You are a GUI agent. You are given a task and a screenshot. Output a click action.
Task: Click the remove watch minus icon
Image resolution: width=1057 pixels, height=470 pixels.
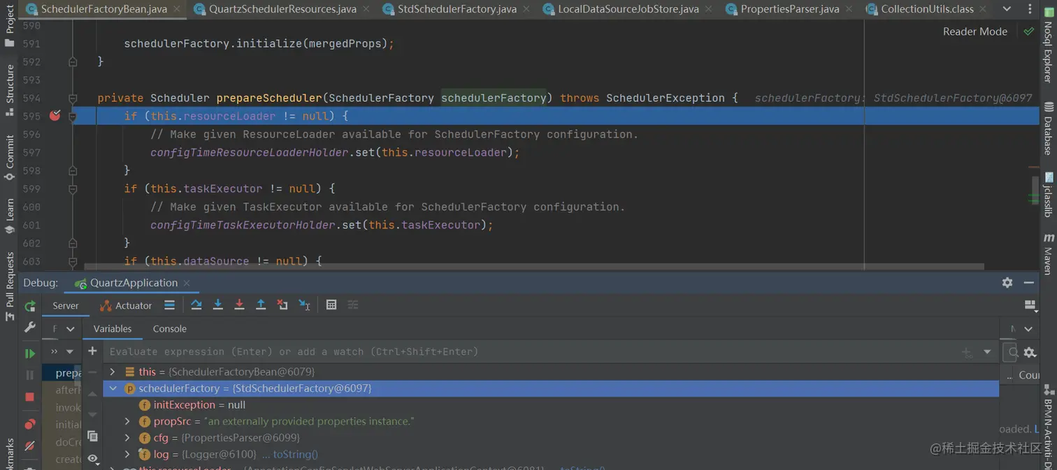point(92,373)
